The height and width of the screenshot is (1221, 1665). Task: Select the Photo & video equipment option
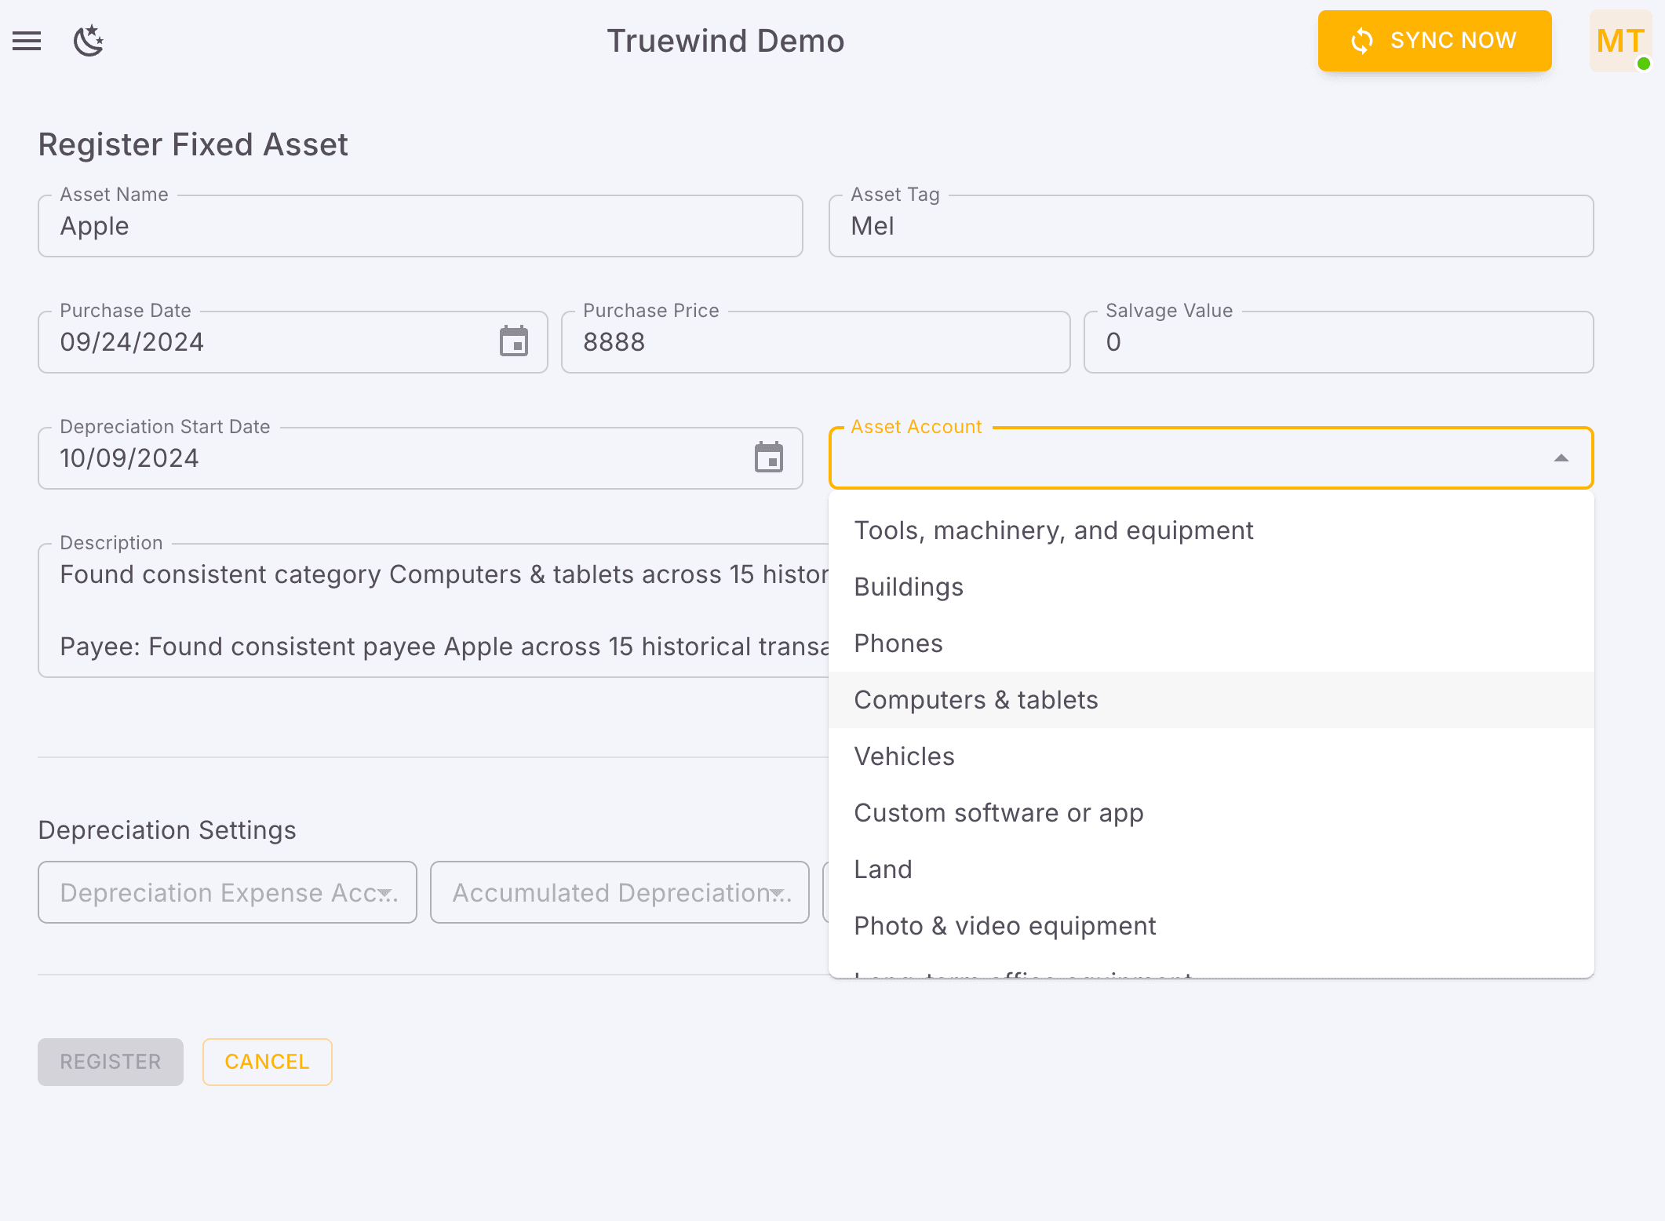pyautogui.click(x=1005, y=925)
